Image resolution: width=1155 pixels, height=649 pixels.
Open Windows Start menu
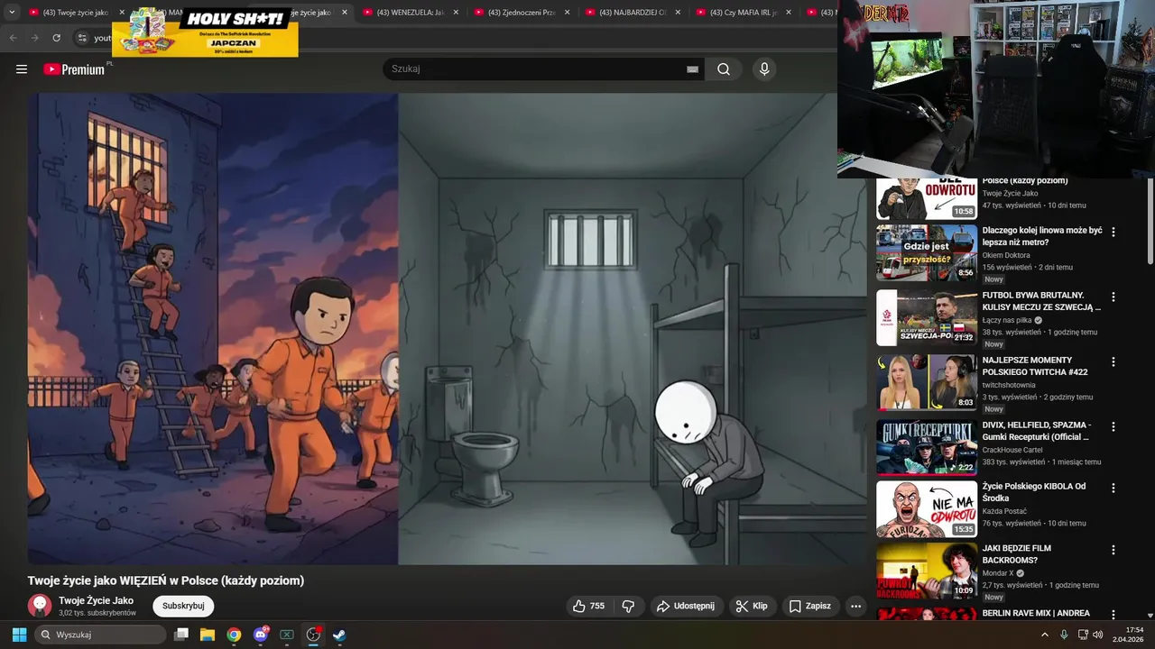19,635
